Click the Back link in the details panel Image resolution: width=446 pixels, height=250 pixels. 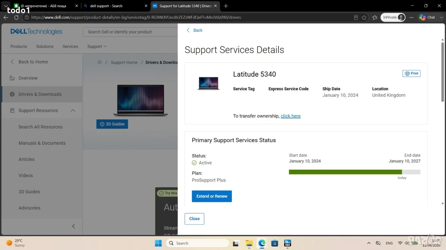(194, 30)
